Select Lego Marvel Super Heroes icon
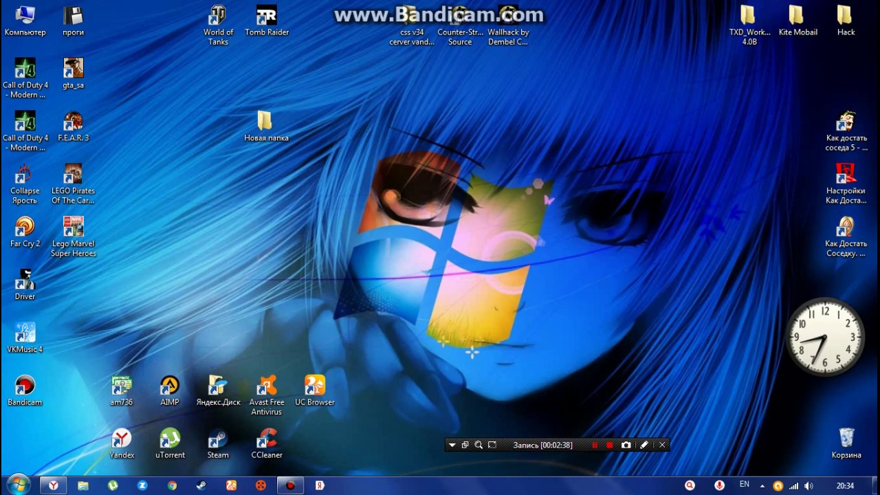880x495 pixels. click(x=74, y=237)
